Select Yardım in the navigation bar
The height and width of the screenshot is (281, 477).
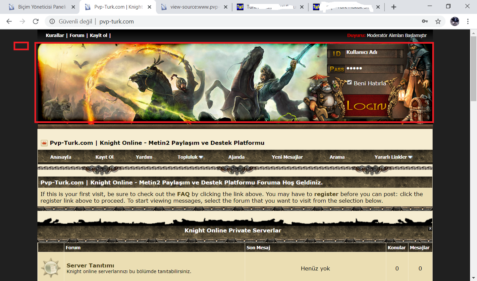[144, 157]
